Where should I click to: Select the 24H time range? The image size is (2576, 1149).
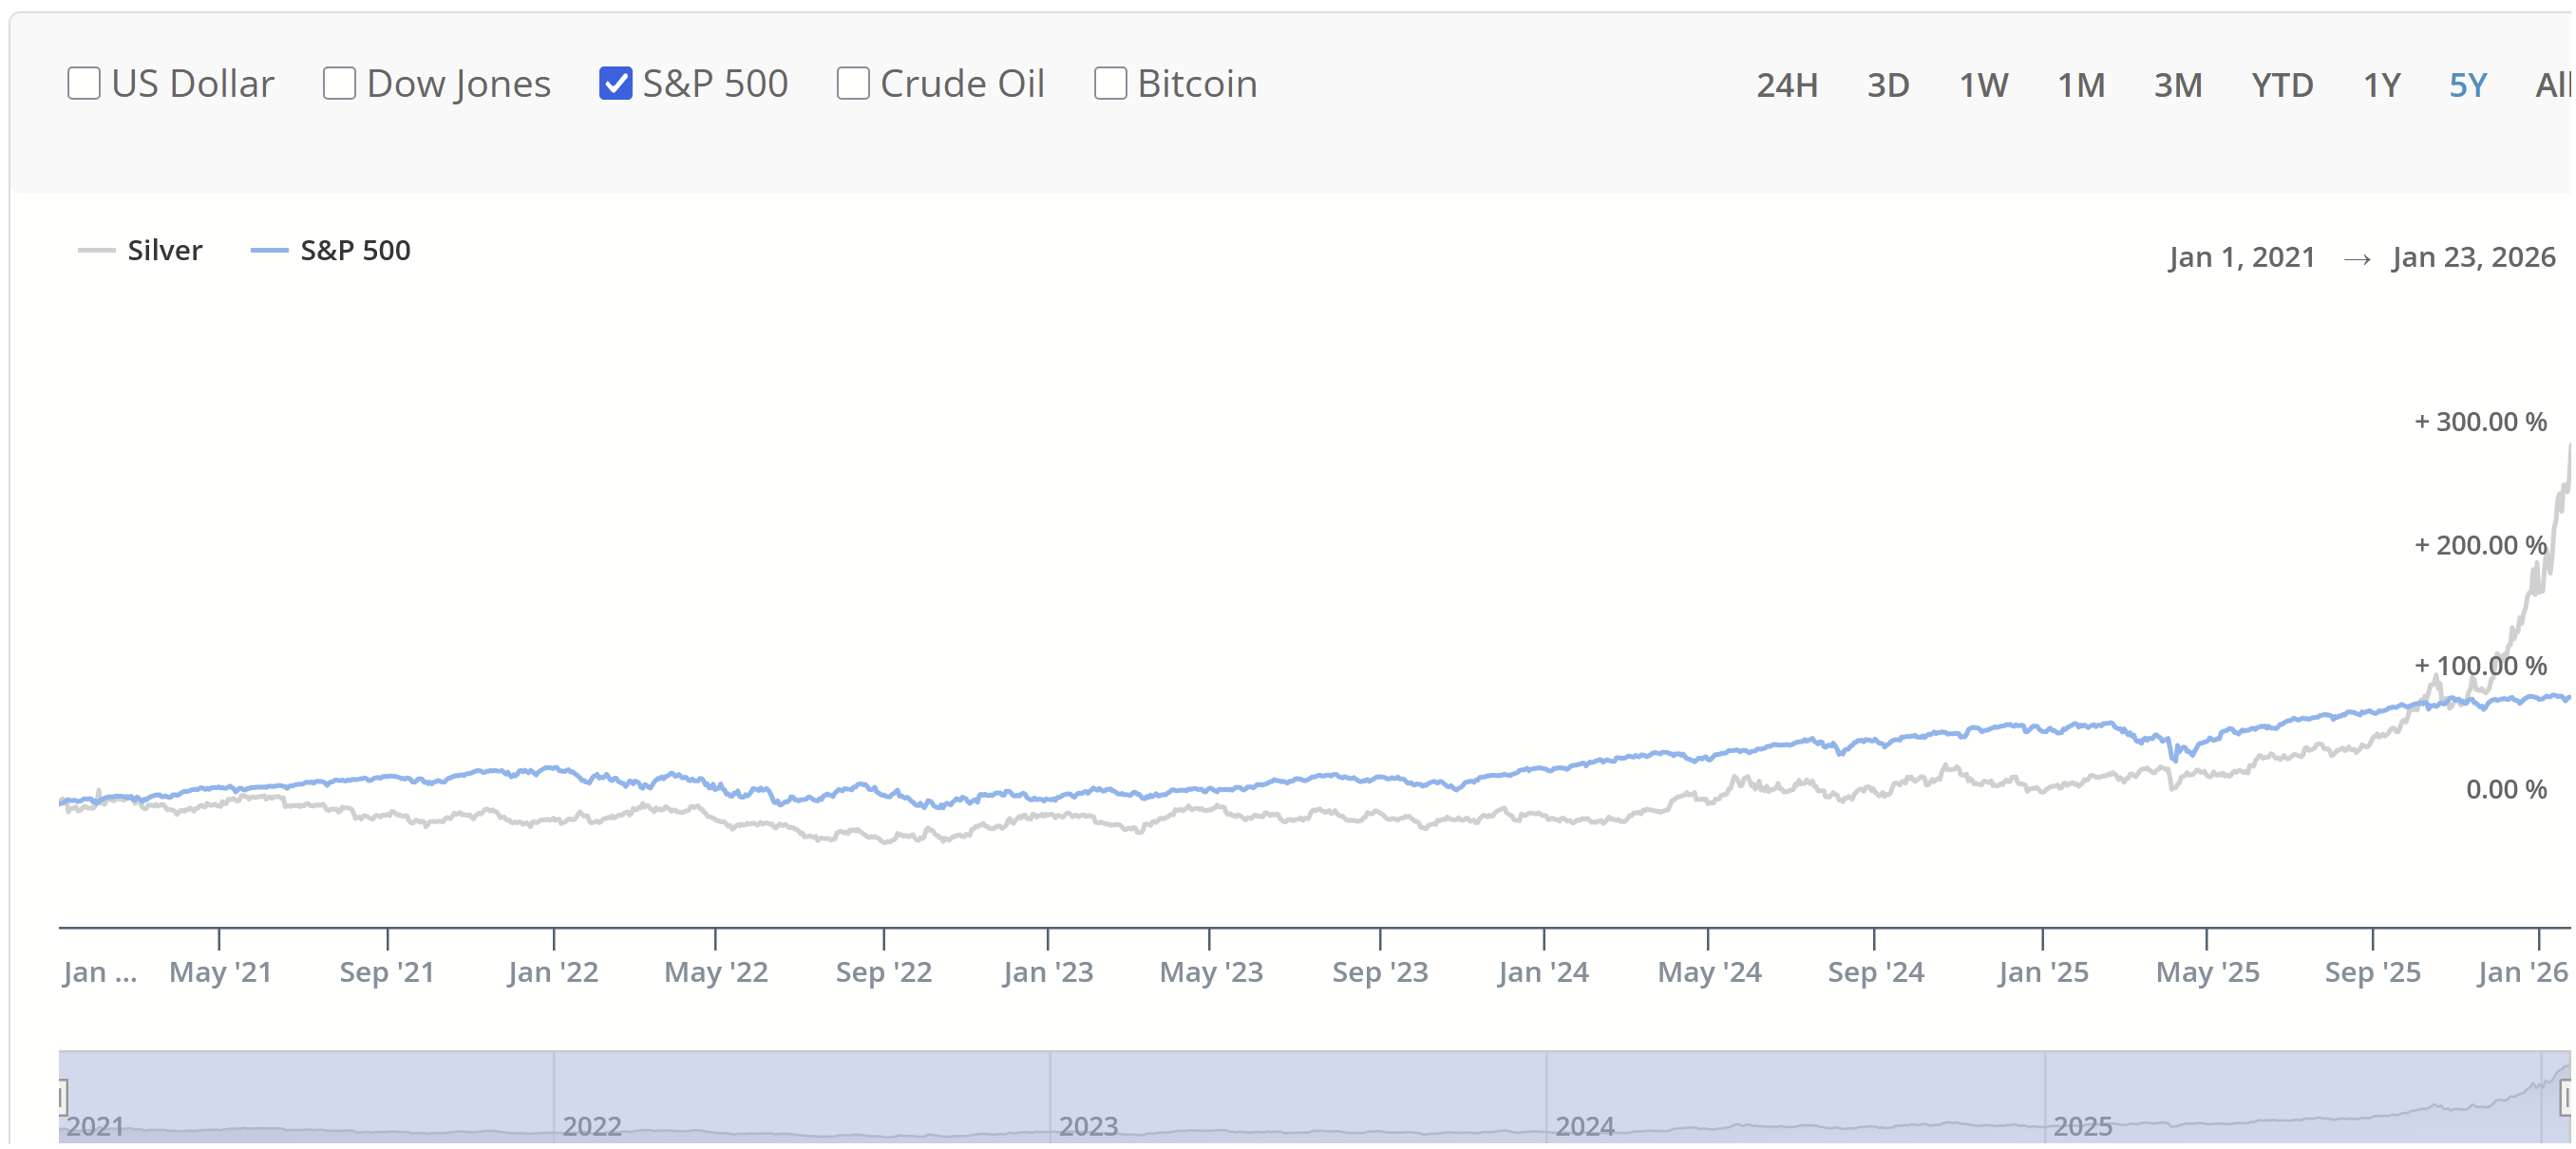click(1786, 85)
